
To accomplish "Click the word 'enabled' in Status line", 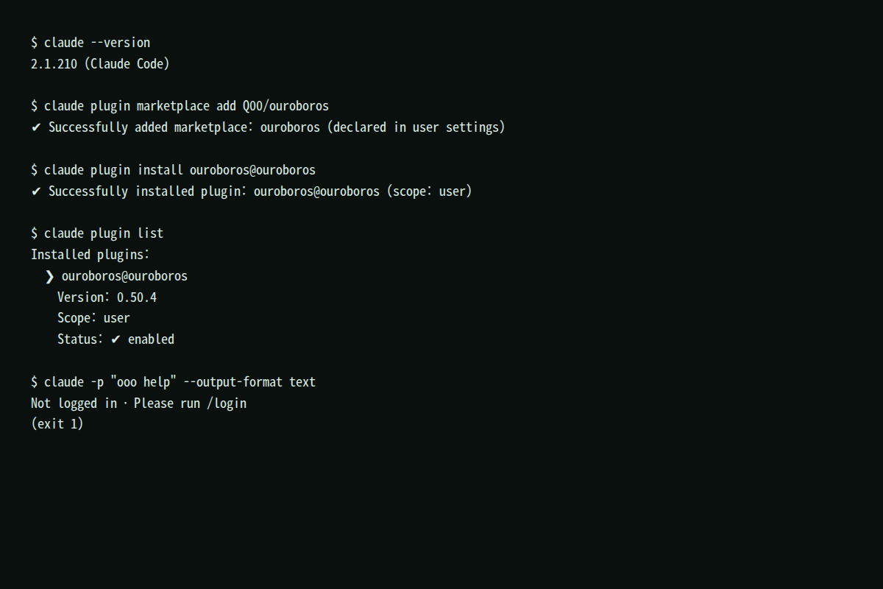I will 151,339.
